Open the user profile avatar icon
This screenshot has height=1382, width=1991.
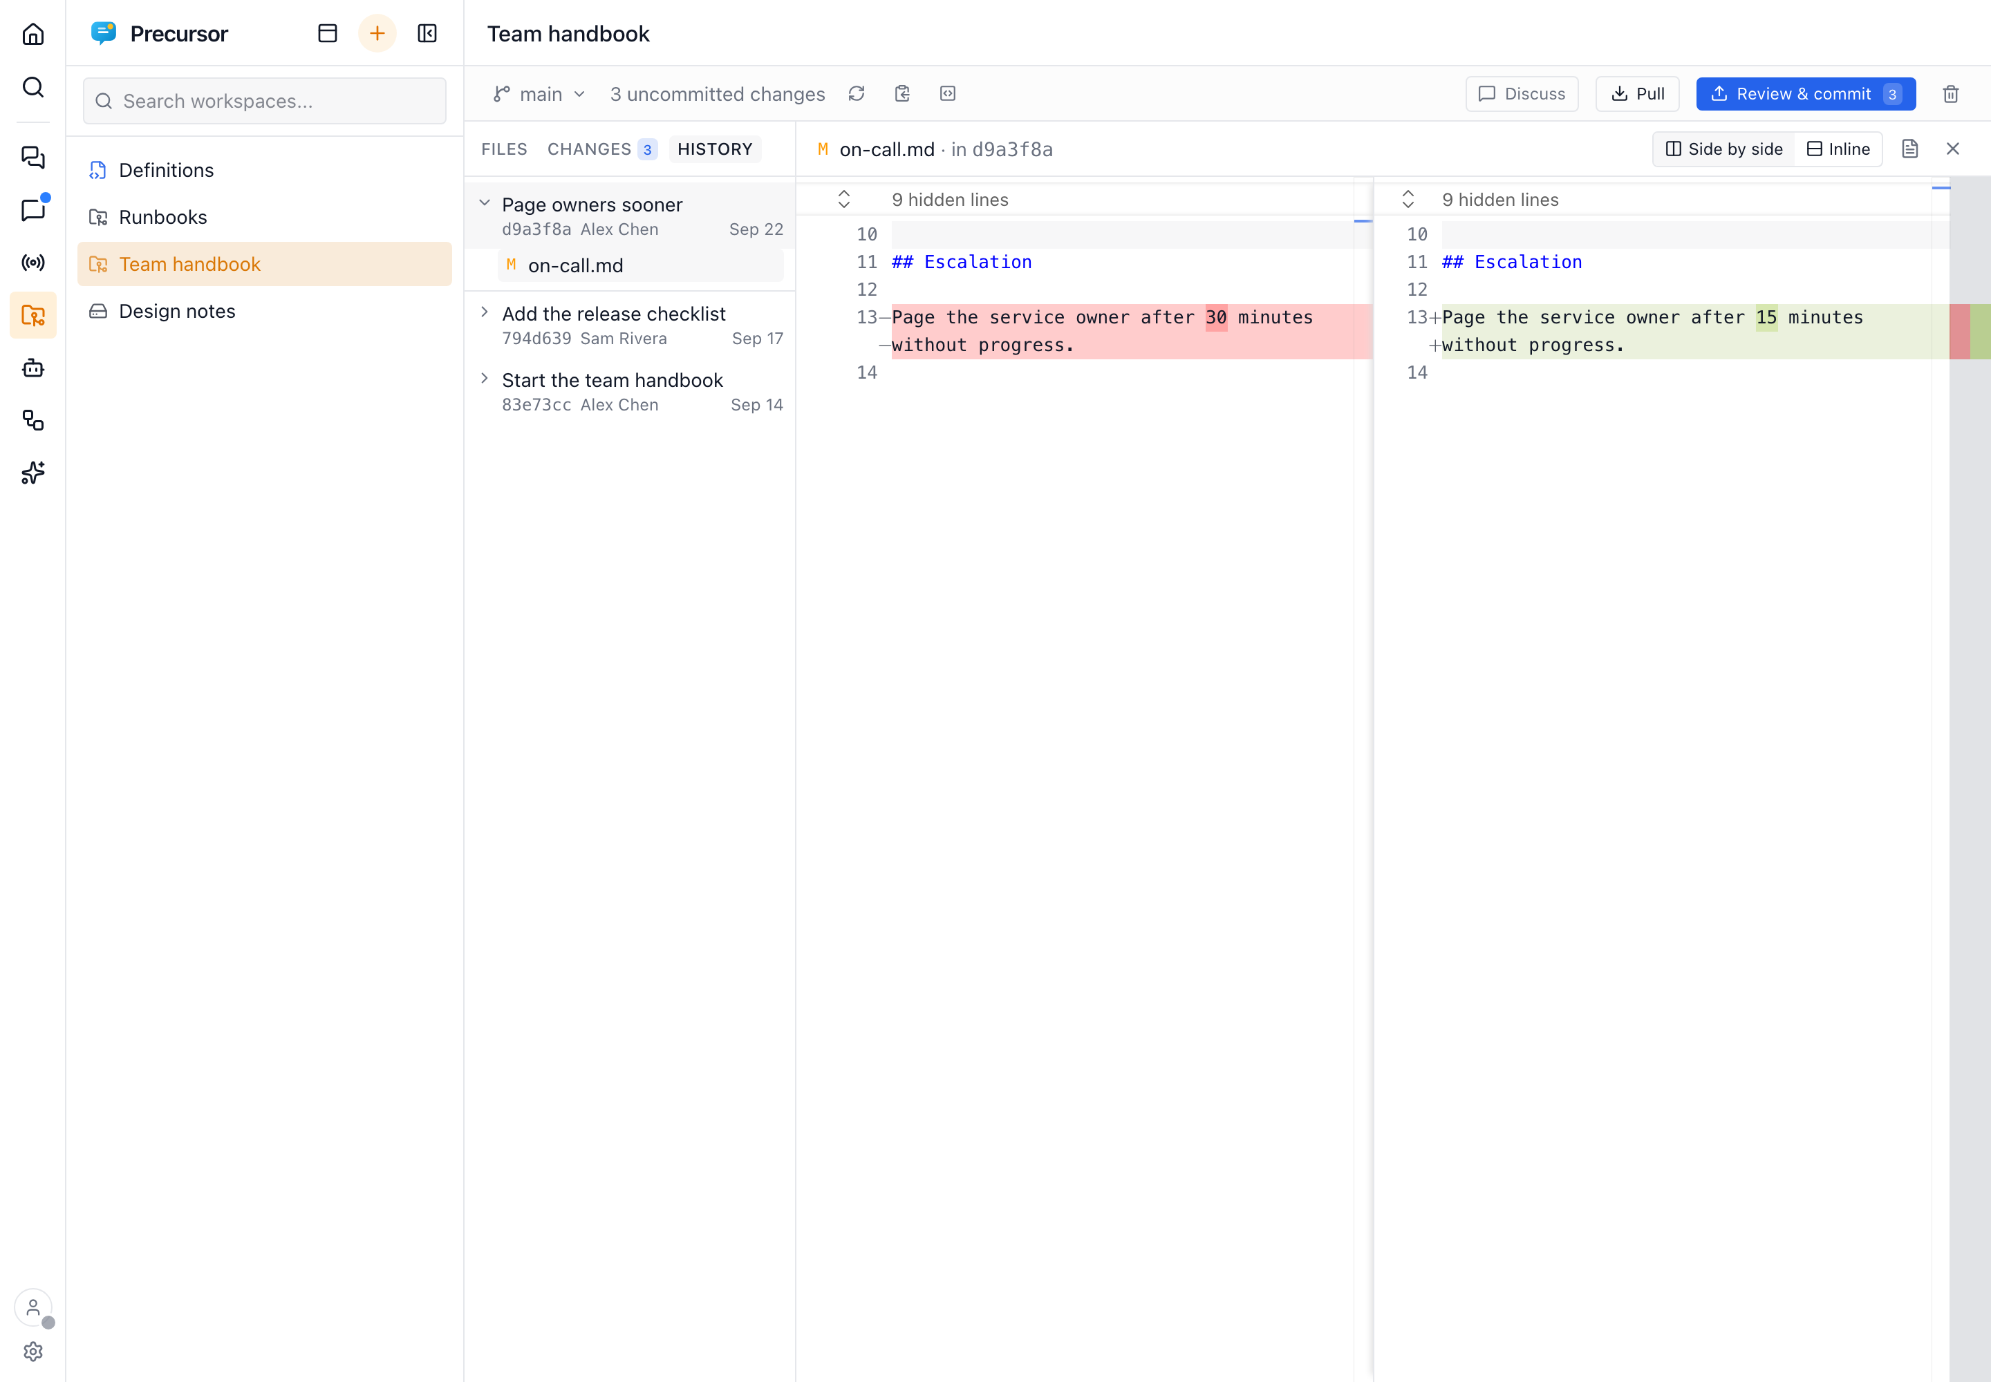pos(33,1307)
